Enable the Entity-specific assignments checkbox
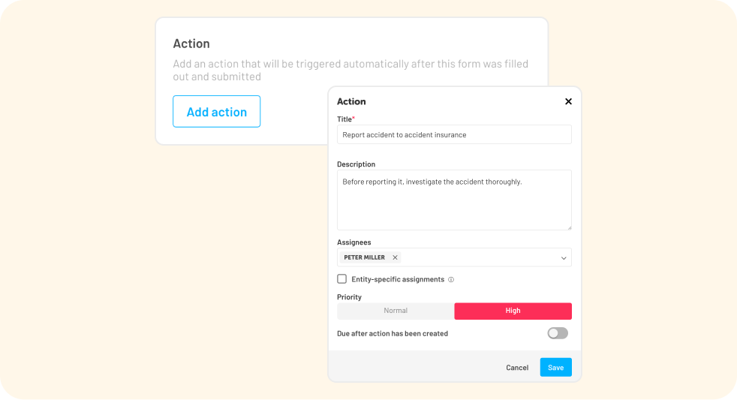Screen dimensions: 737x400 click(x=342, y=279)
